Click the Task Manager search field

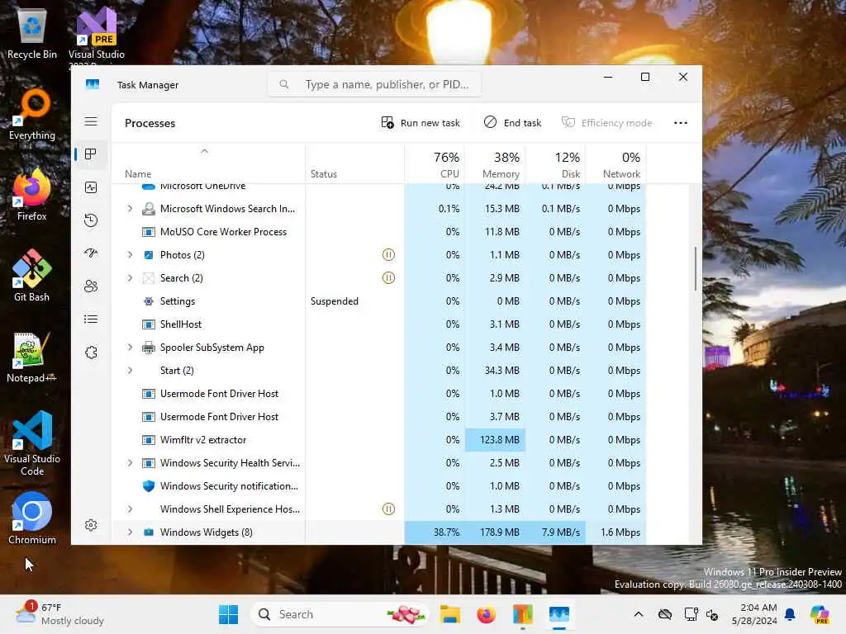tap(374, 84)
